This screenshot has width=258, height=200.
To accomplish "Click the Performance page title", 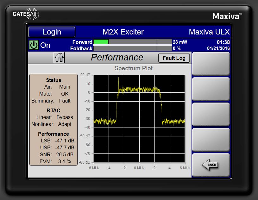I will 117,57.
